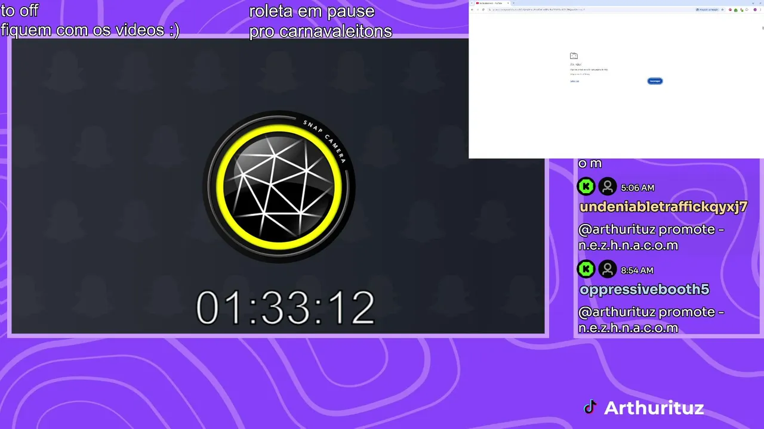Close the YouTube browser tab
This screenshot has width=764, height=429.
tap(508, 3)
